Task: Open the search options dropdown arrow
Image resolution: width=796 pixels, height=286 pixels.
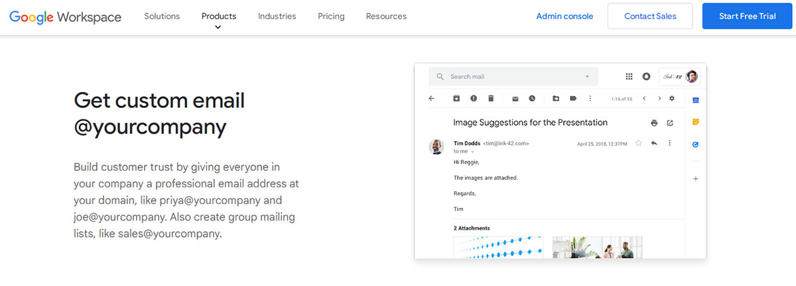Action: pos(587,77)
